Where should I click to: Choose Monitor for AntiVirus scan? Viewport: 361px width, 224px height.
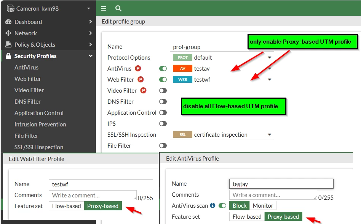(263, 205)
